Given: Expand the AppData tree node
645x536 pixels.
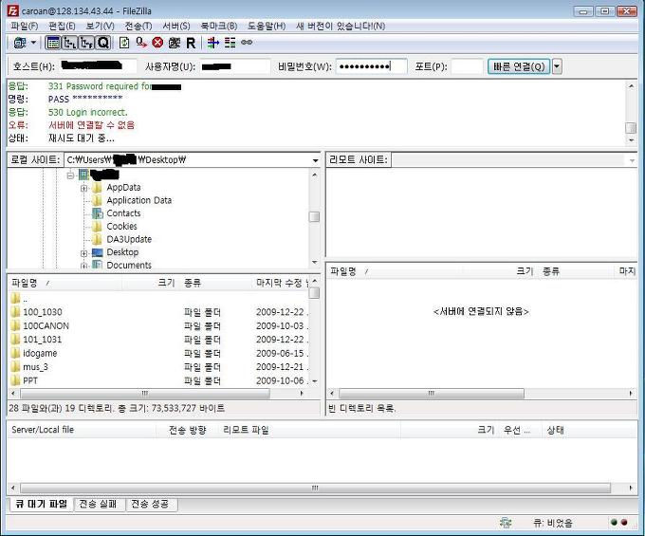Looking at the screenshot, I should click(83, 188).
